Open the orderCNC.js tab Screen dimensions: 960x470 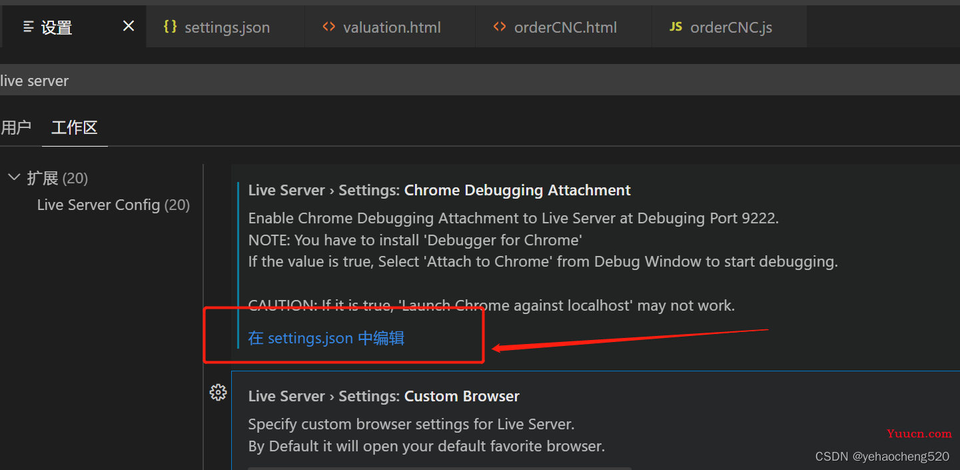(x=729, y=27)
